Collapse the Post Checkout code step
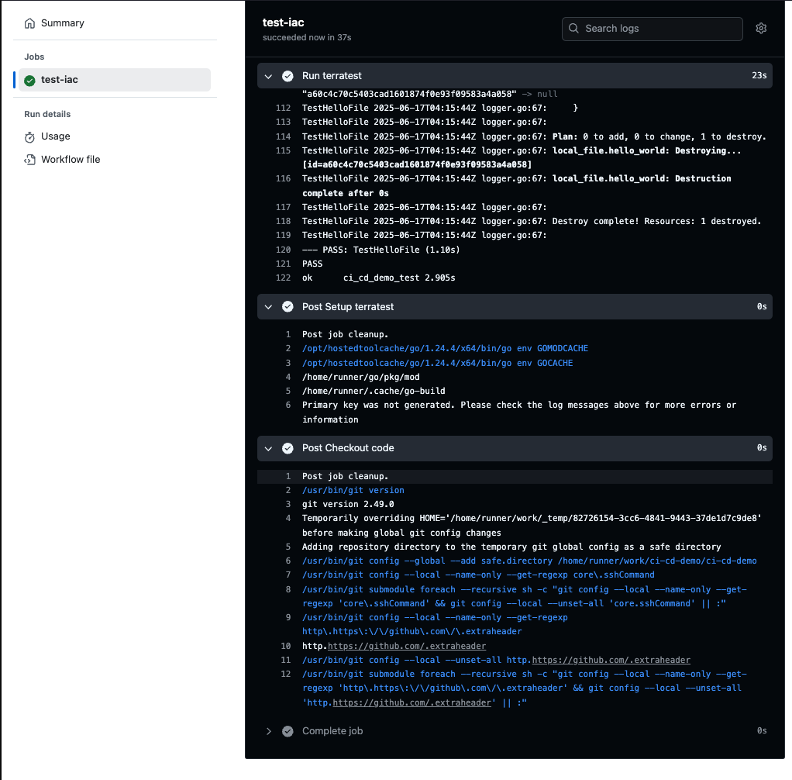792x780 pixels. pos(269,448)
